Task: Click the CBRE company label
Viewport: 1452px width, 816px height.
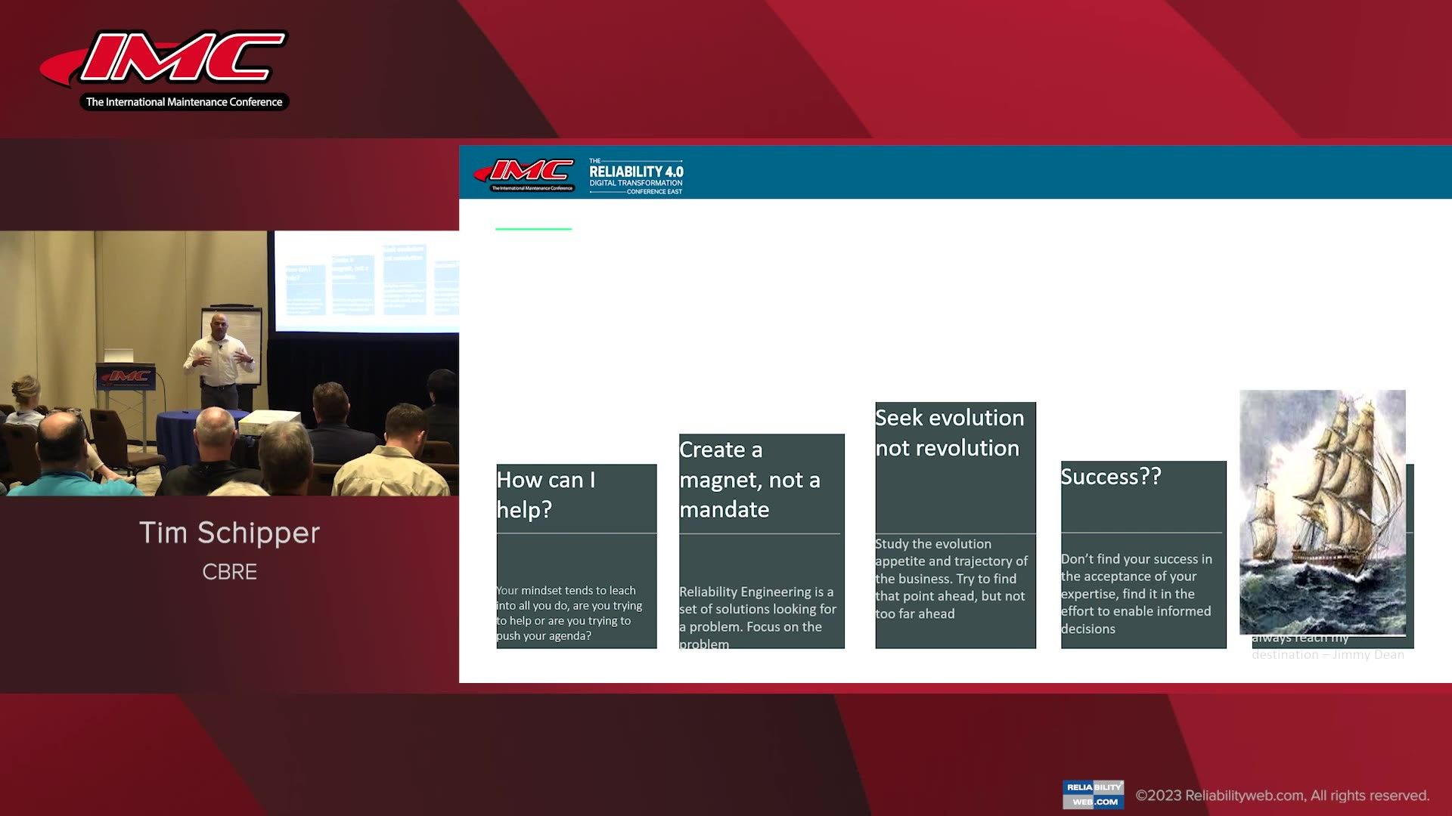Action: point(229,572)
